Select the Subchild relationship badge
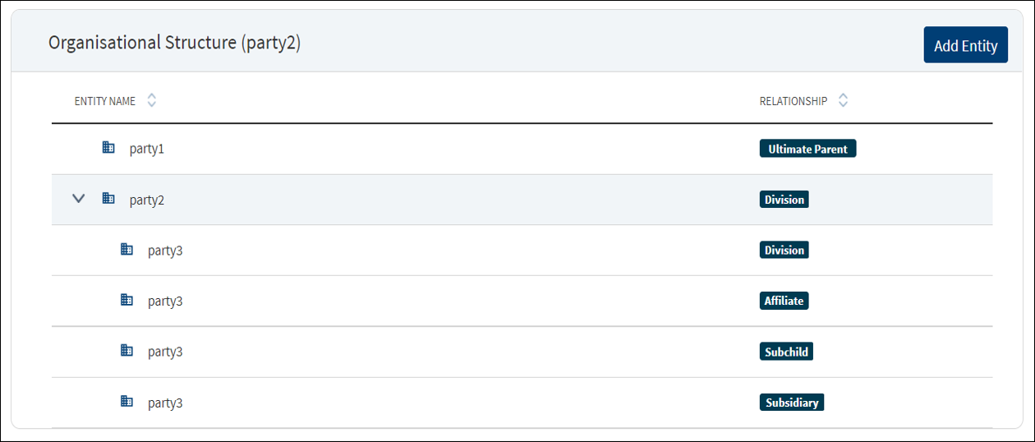The image size is (1035, 442). tap(786, 352)
